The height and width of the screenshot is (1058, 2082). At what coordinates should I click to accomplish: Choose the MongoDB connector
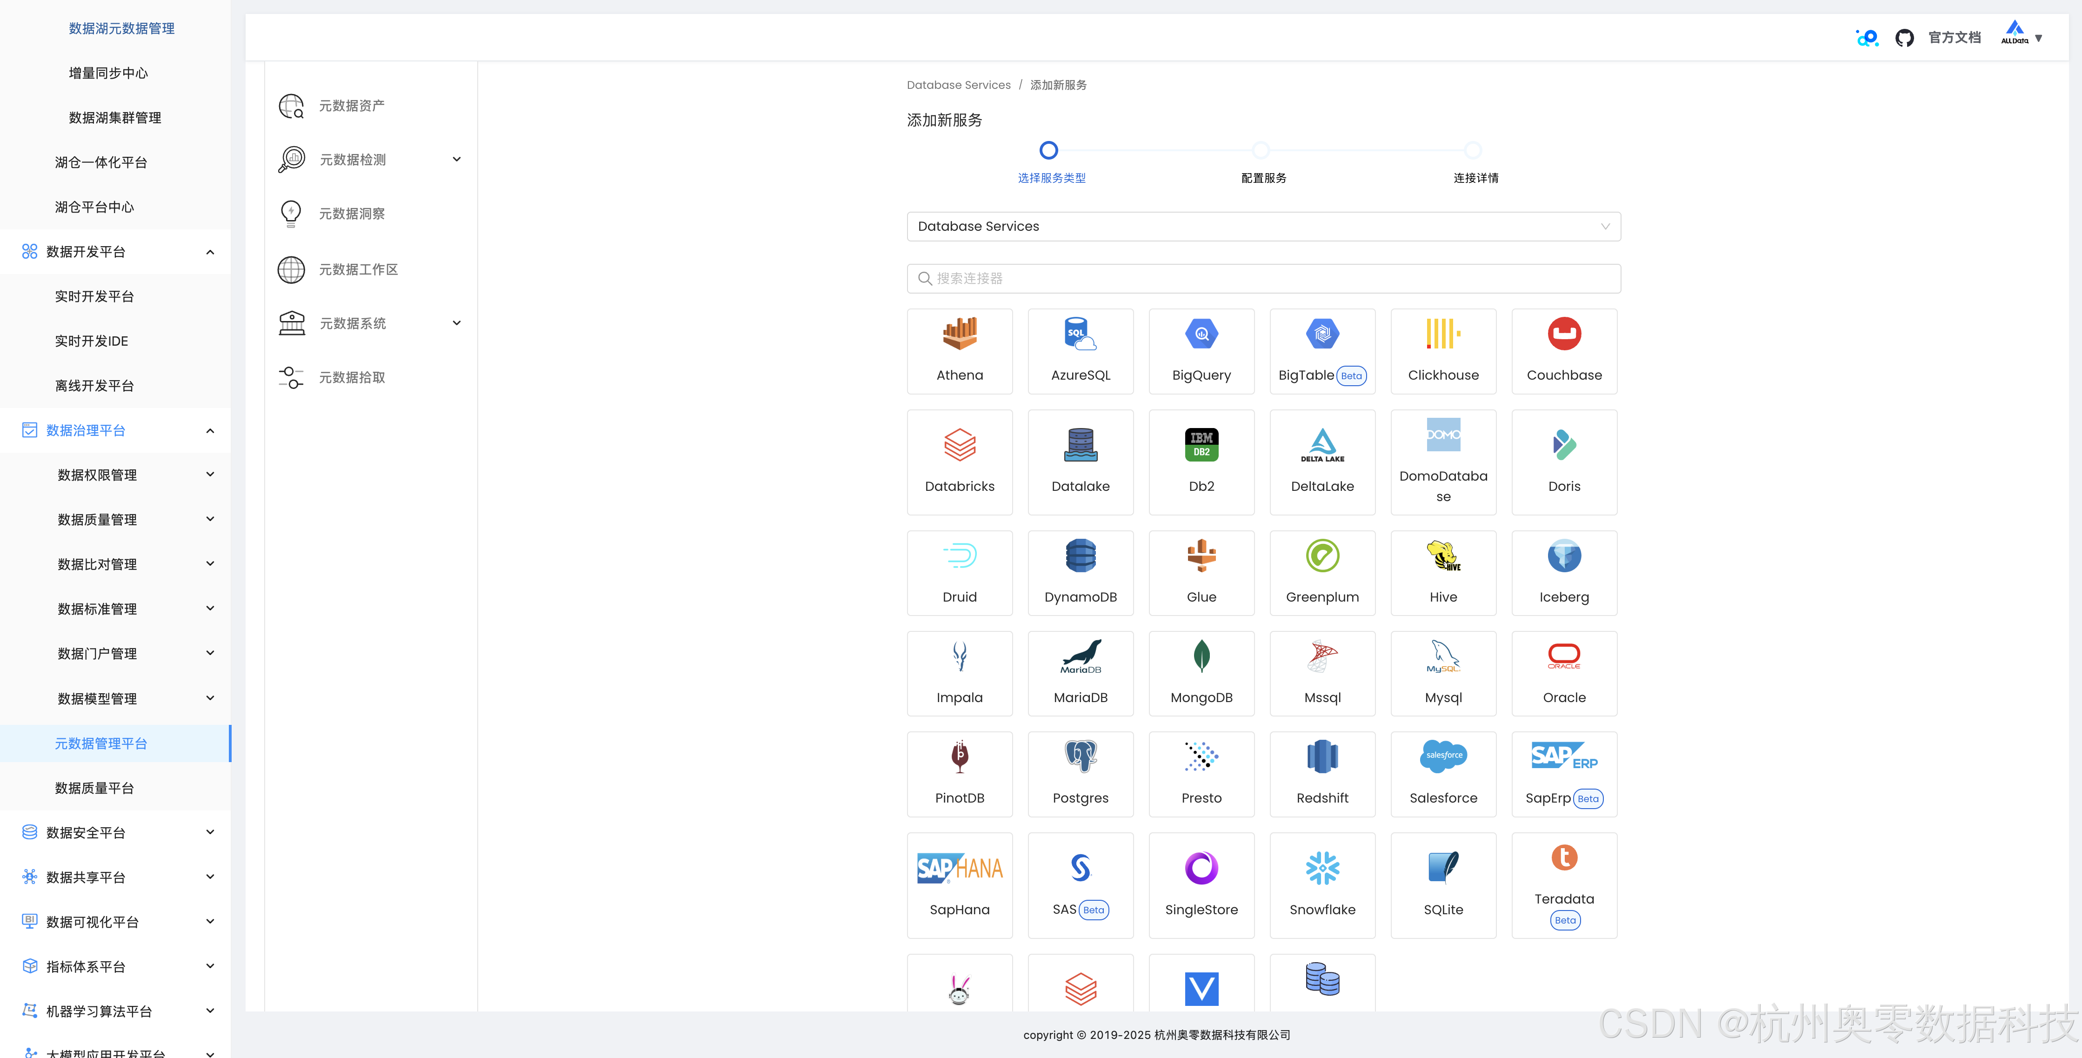[x=1201, y=674]
